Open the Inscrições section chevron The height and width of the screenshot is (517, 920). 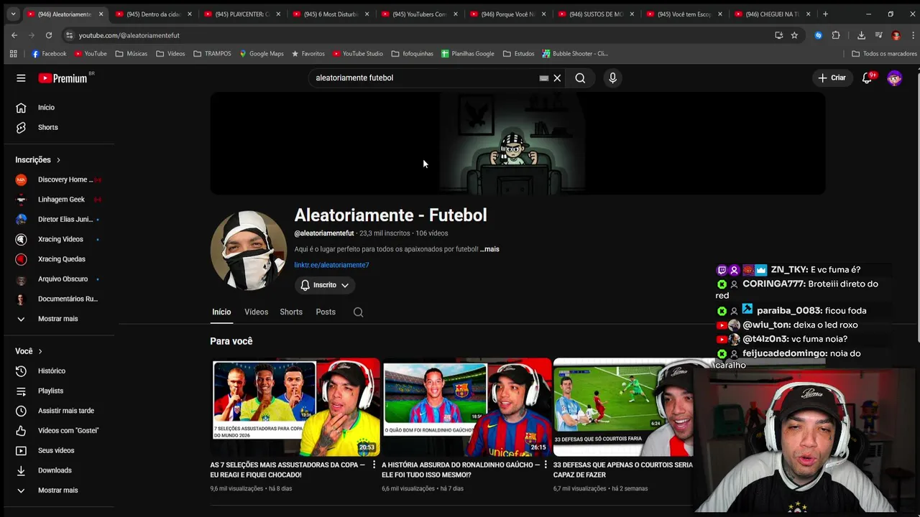pos(58,160)
